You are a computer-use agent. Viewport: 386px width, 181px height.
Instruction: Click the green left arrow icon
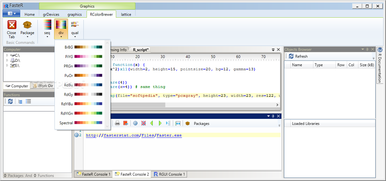click(x=152, y=123)
